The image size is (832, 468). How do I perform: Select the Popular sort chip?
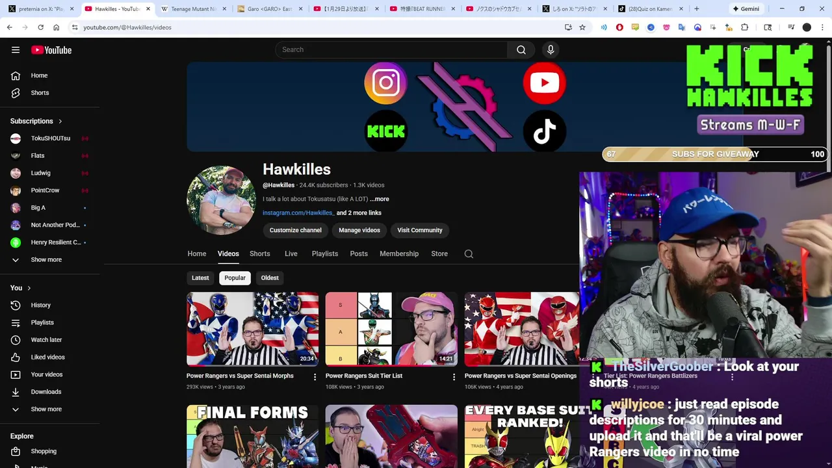tap(235, 278)
